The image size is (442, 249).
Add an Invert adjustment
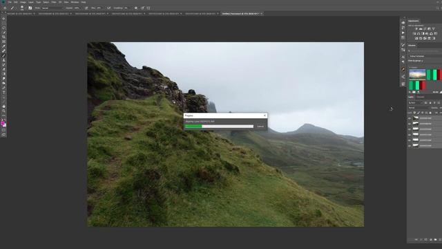pyautogui.click(x=416, y=39)
